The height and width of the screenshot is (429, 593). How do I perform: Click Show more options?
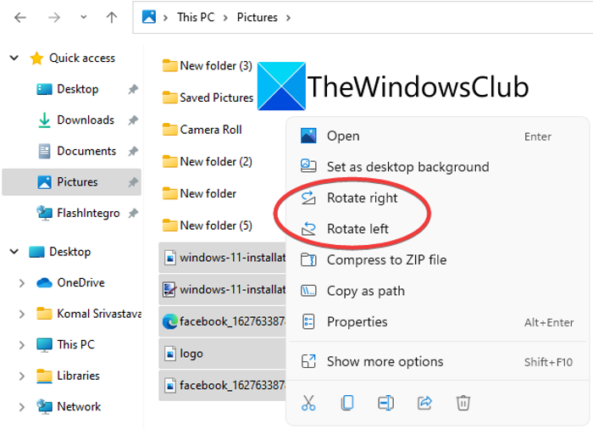438,362
